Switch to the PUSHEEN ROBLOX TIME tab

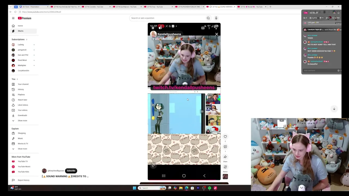click(x=189, y=7)
